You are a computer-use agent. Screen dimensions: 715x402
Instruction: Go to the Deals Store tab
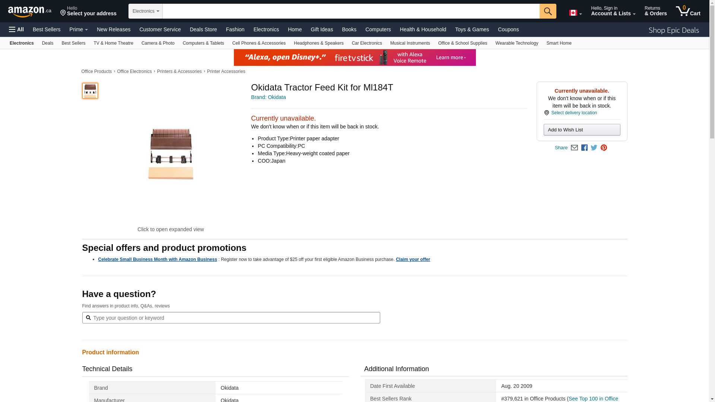[203, 29]
